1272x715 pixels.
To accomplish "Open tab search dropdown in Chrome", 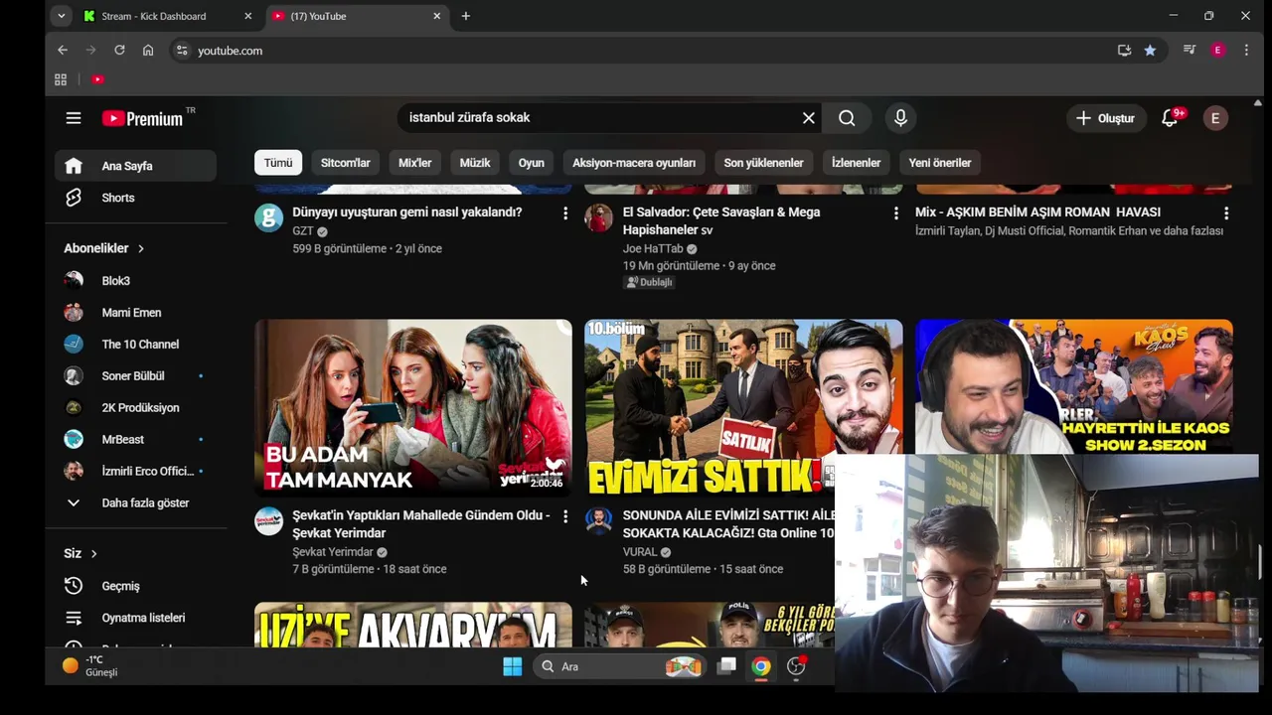I will [x=62, y=16].
